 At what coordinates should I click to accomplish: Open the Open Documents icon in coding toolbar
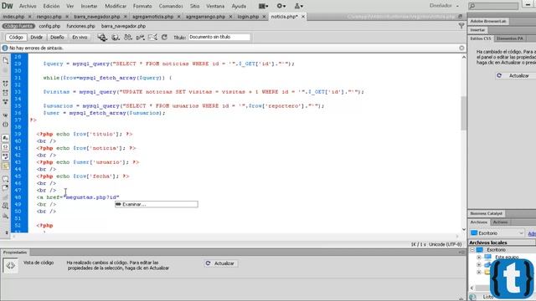(x=6, y=60)
